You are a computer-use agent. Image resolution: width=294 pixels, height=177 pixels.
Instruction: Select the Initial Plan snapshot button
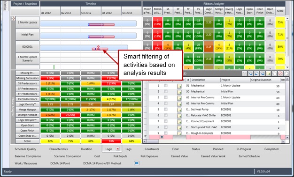click(x=28, y=35)
